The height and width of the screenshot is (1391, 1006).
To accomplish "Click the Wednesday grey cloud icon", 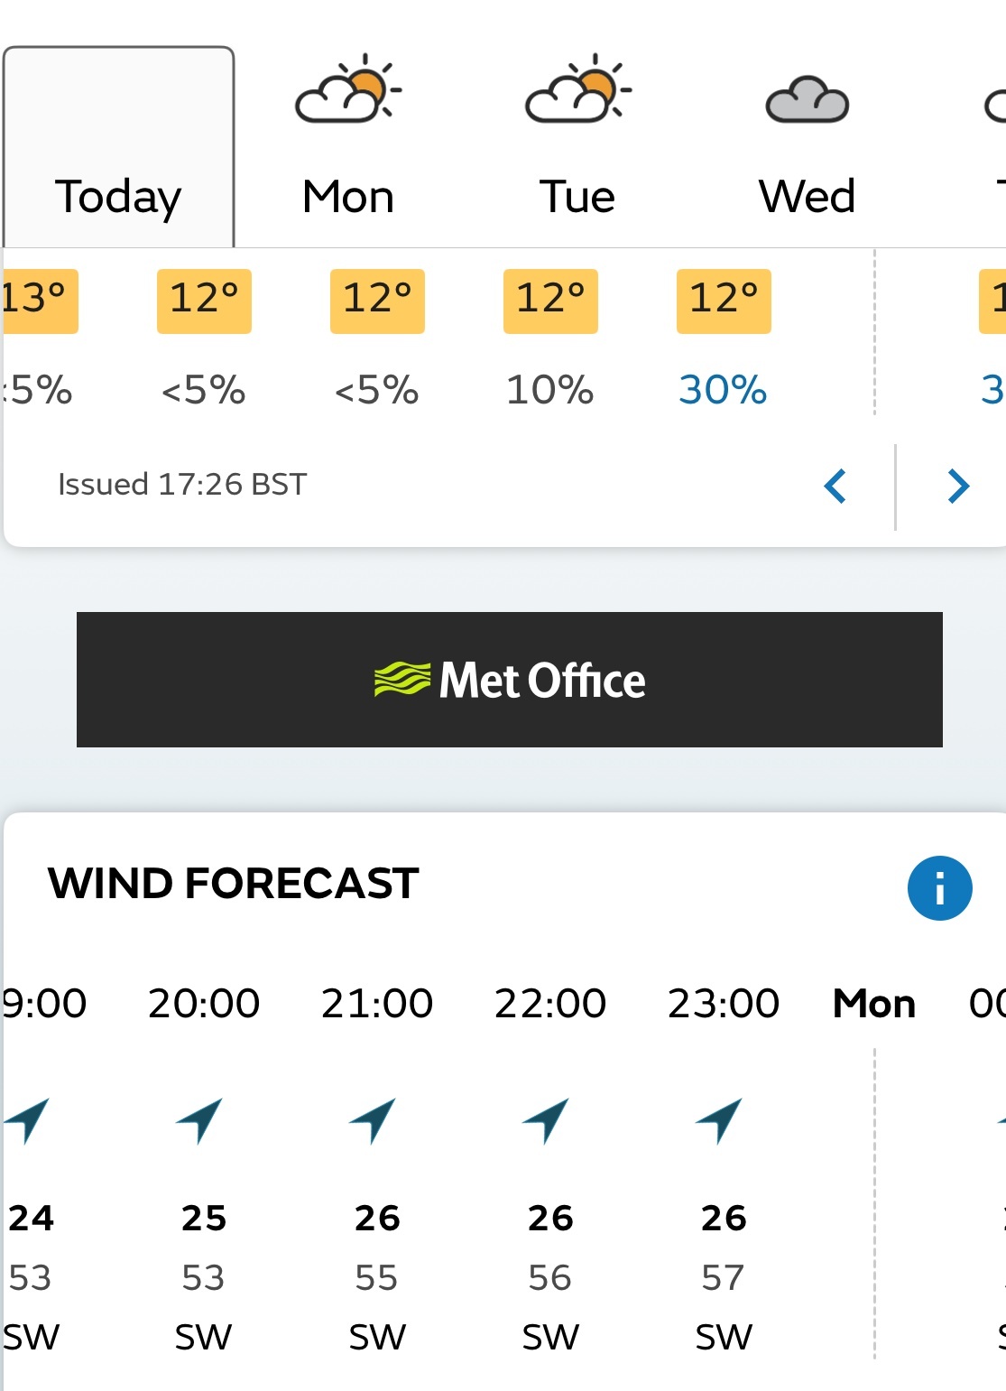I will tap(808, 99).
